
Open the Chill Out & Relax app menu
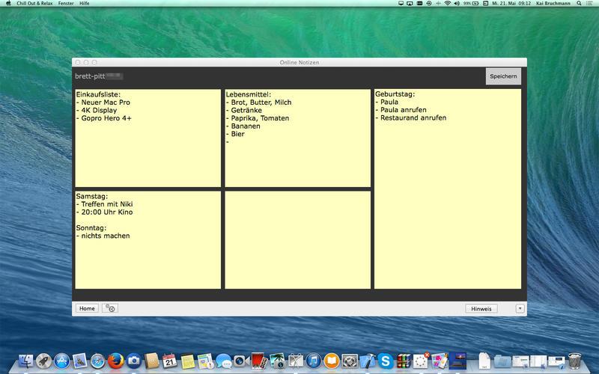point(34,3)
